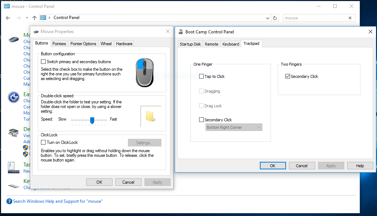Open Search Windows Help and Support link
This screenshot has height=216, width=377.
pyautogui.click(x=58, y=201)
